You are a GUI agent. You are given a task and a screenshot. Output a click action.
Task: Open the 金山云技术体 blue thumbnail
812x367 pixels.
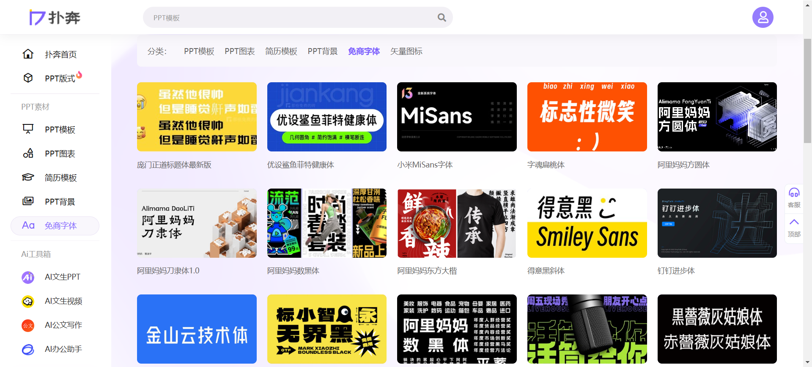coord(197,329)
